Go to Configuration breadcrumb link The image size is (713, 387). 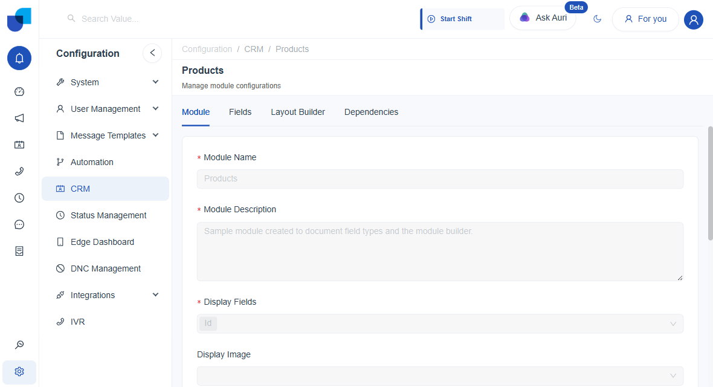207,49
